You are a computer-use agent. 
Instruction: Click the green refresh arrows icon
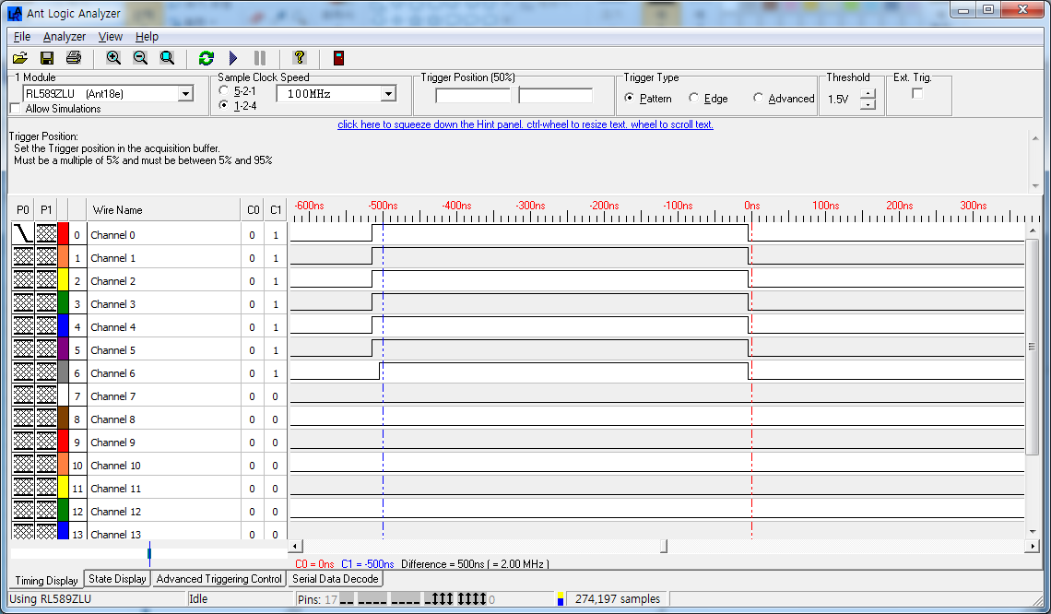207,58
